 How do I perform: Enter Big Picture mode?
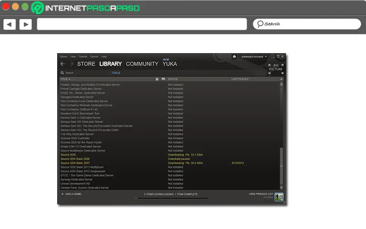276,69
